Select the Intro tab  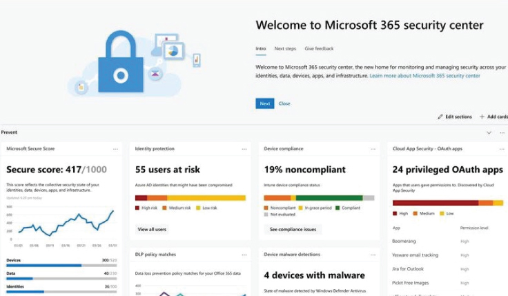pyautogui.click(x=260, y=48)
